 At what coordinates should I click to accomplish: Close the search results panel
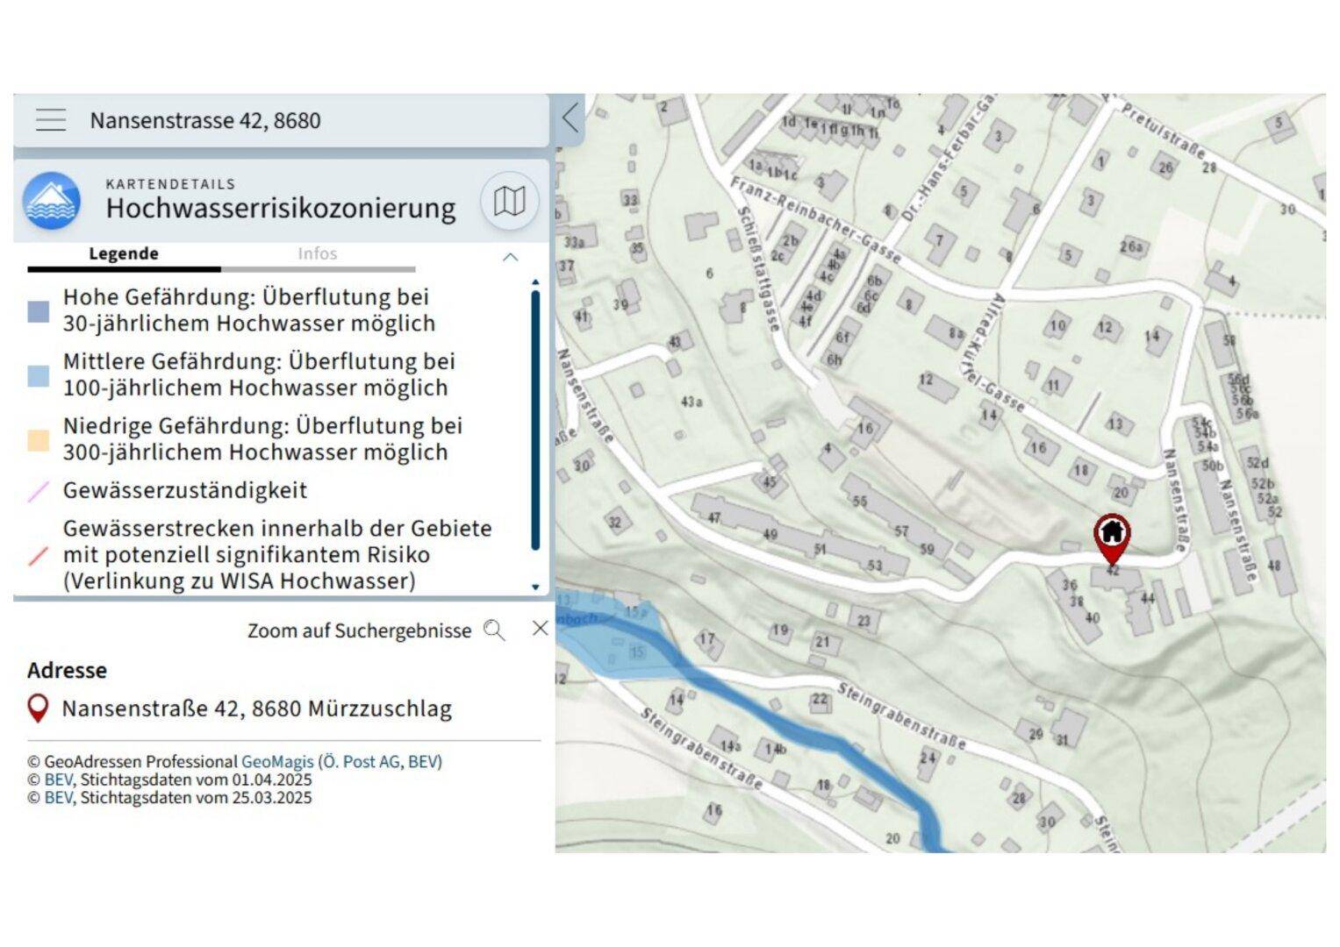click(541, 629)
